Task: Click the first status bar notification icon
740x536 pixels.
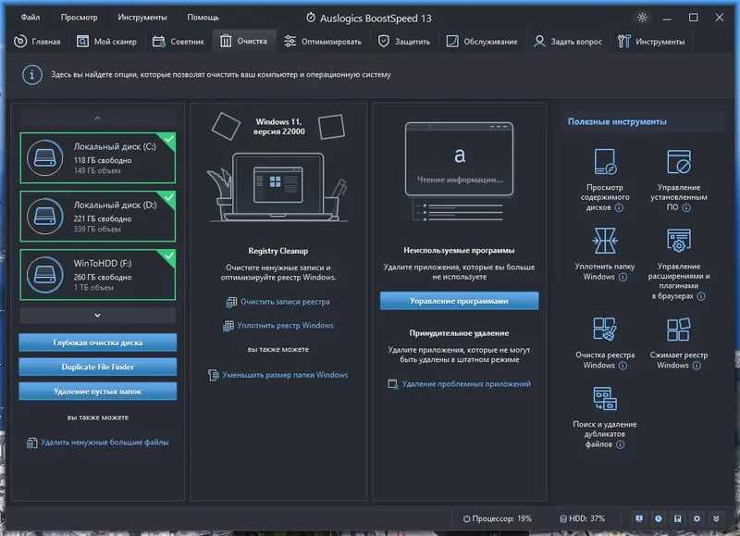Action: click(639, 518)
